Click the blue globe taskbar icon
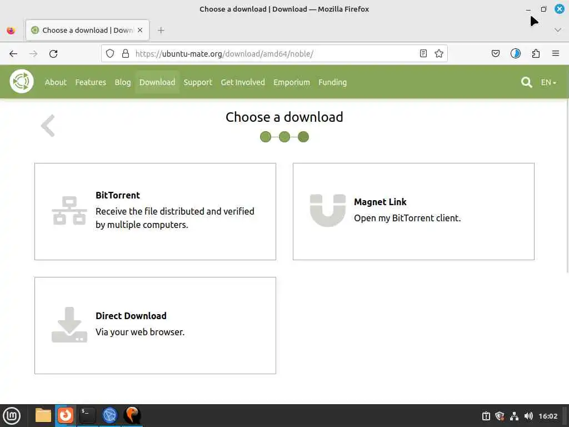Screen dimensions: 569x427 pyautogui.click(x=110, y=415)
